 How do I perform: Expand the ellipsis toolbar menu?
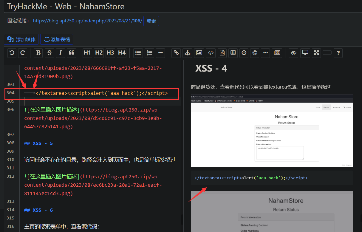pos(265,53)
